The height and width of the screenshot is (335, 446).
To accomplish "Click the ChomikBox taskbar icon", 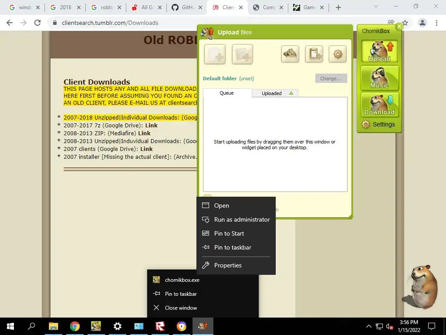I will (x=96, y=326).
